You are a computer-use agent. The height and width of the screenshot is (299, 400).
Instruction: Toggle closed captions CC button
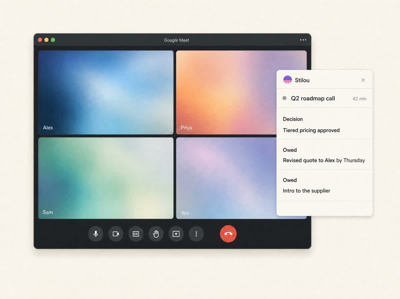point(136,234)
